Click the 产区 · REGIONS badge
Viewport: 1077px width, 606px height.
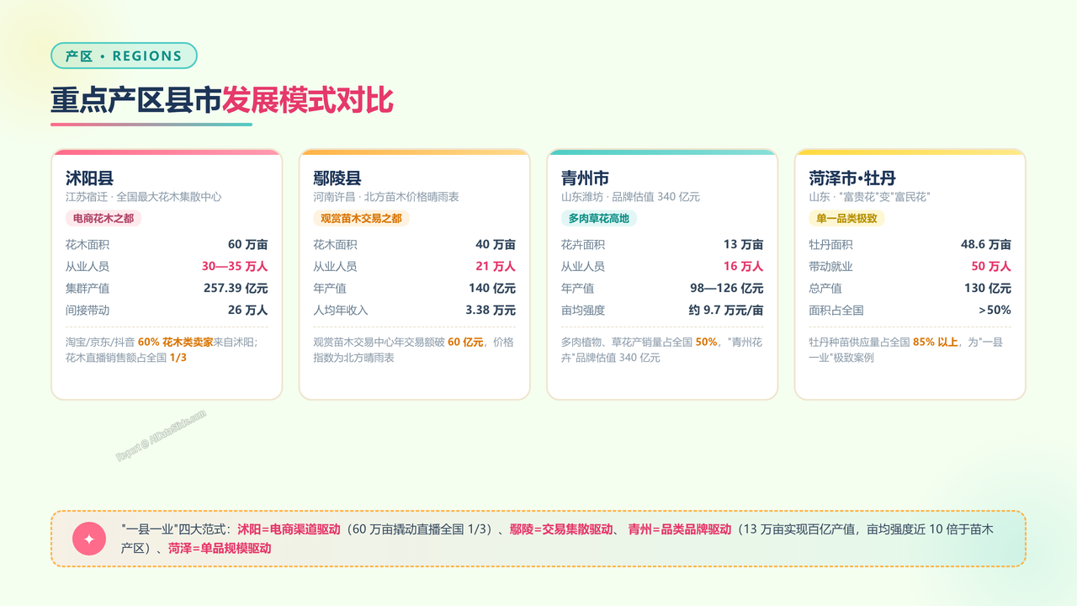124,56
